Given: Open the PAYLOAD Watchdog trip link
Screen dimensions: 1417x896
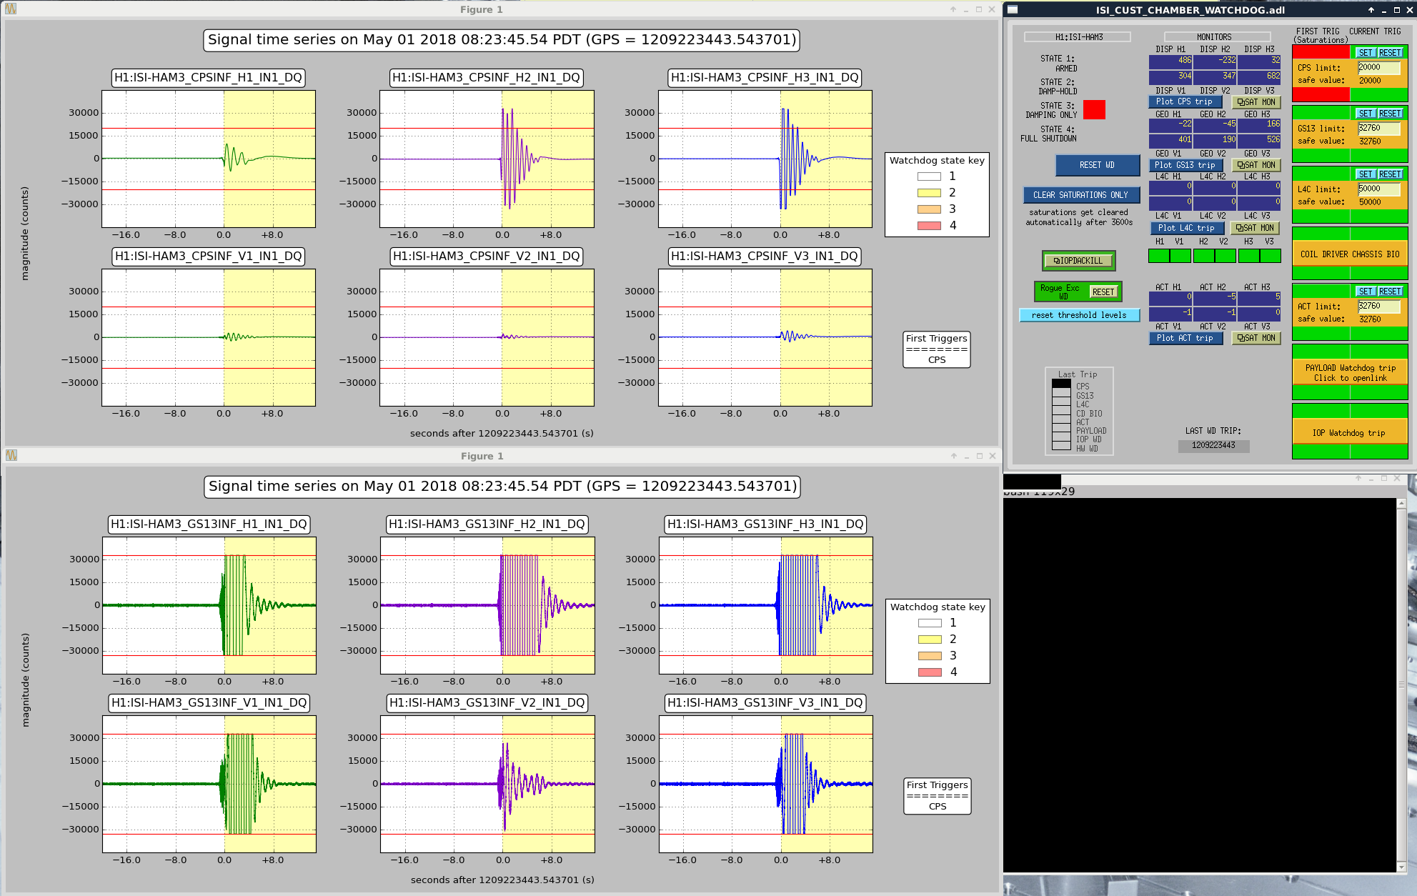Looking at the screenshot, I should [x=1349, y=373].
